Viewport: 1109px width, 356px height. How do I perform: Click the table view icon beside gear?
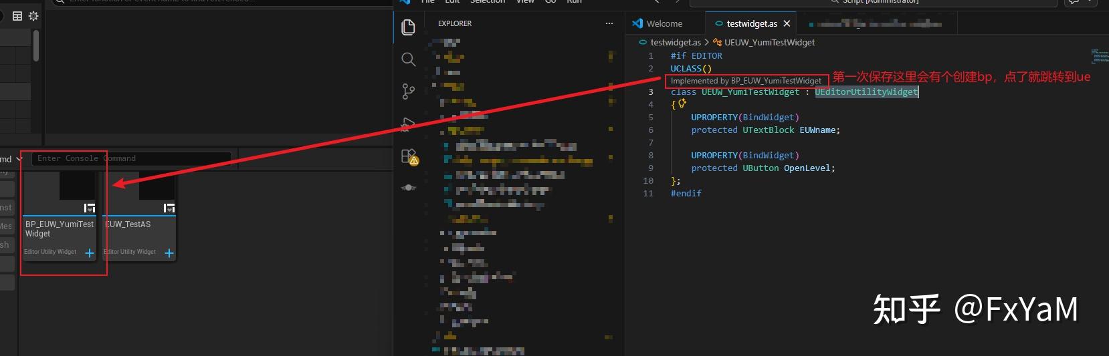pyautogui.click(x=17, y=15)
